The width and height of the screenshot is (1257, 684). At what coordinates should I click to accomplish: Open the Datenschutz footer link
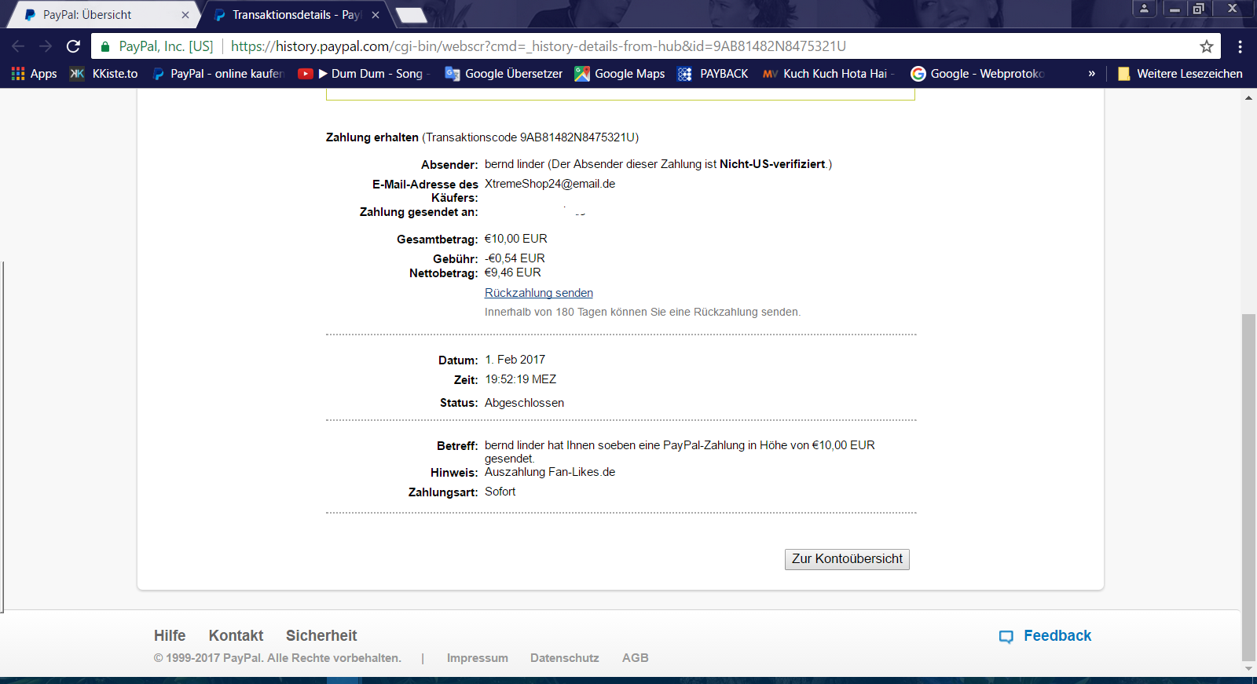point(564,658)
